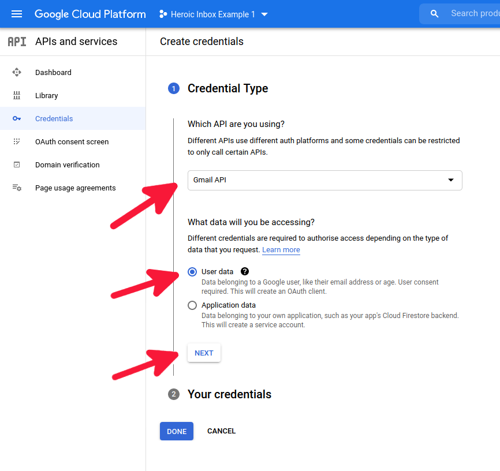Click the Dashboard sidebar icon
This screenshot has width=500, height=471.
tap(17, 72)
